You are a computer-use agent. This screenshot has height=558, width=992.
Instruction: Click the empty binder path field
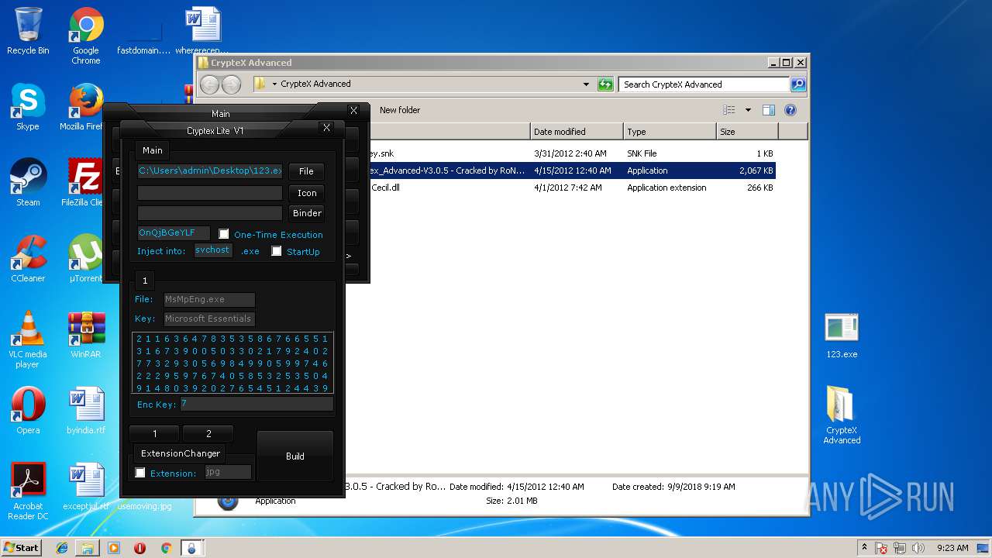click(210, 212)
